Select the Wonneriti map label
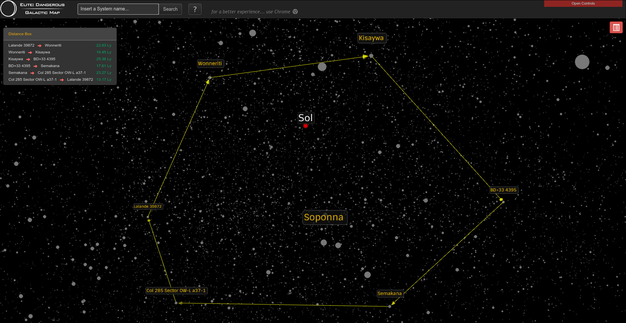 [210, 63]
